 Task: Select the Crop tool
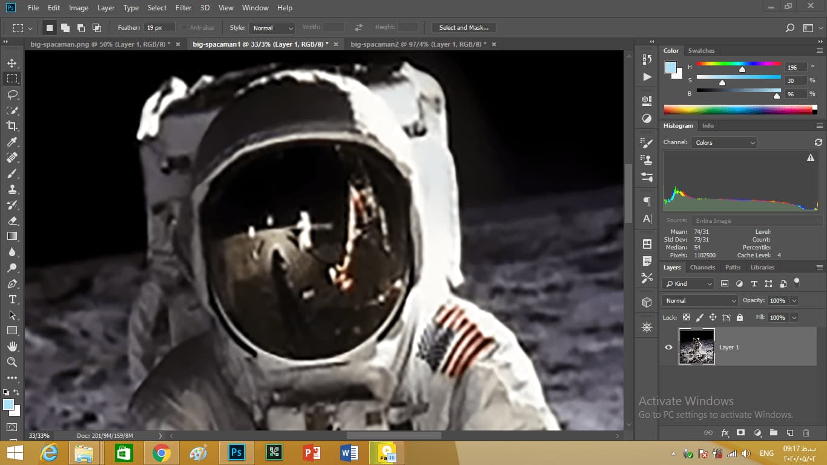[12, 126]
